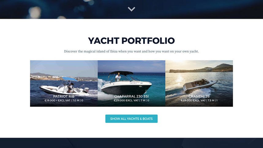This screenshot has height=148, width=263.
Task: Click the Yacht Portfolio heading
Action: pos(131,41)
